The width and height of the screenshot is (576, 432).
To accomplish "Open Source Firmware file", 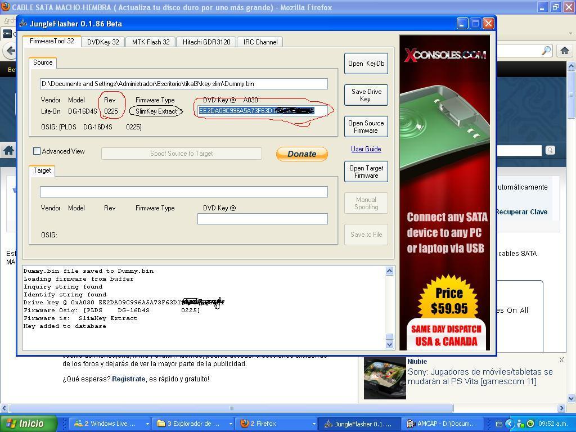I will tap(366, 127).
